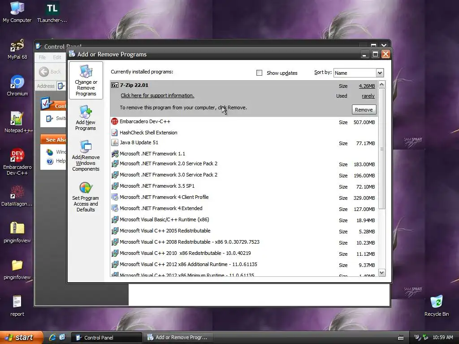The width and height of the screenshot is (459, 344).
Task: Click the .NET Framework 4 Extended icon
Action: point(115,208)
